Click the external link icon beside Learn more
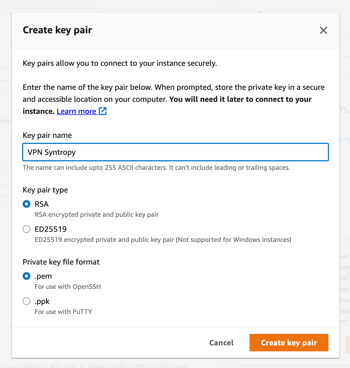Screen dimensions: 350x368 [x=103, y=111]
